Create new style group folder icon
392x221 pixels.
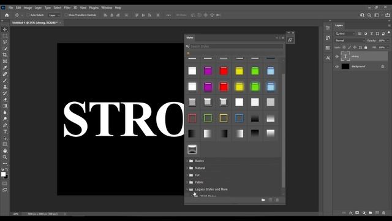click(263, 200)
